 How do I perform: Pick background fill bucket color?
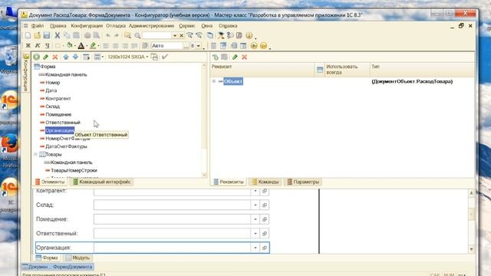tap(70, 46)
